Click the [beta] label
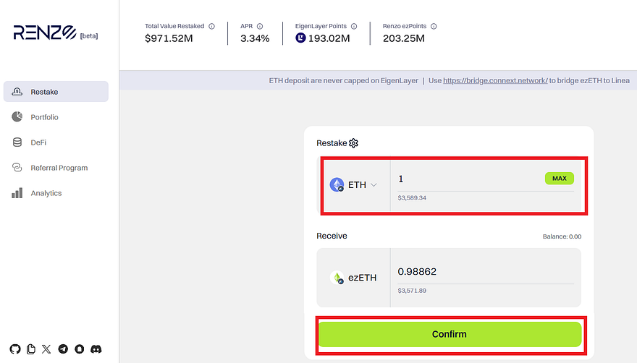The width and height of the screenshot is (637, 363). click(x=89, y=36)
